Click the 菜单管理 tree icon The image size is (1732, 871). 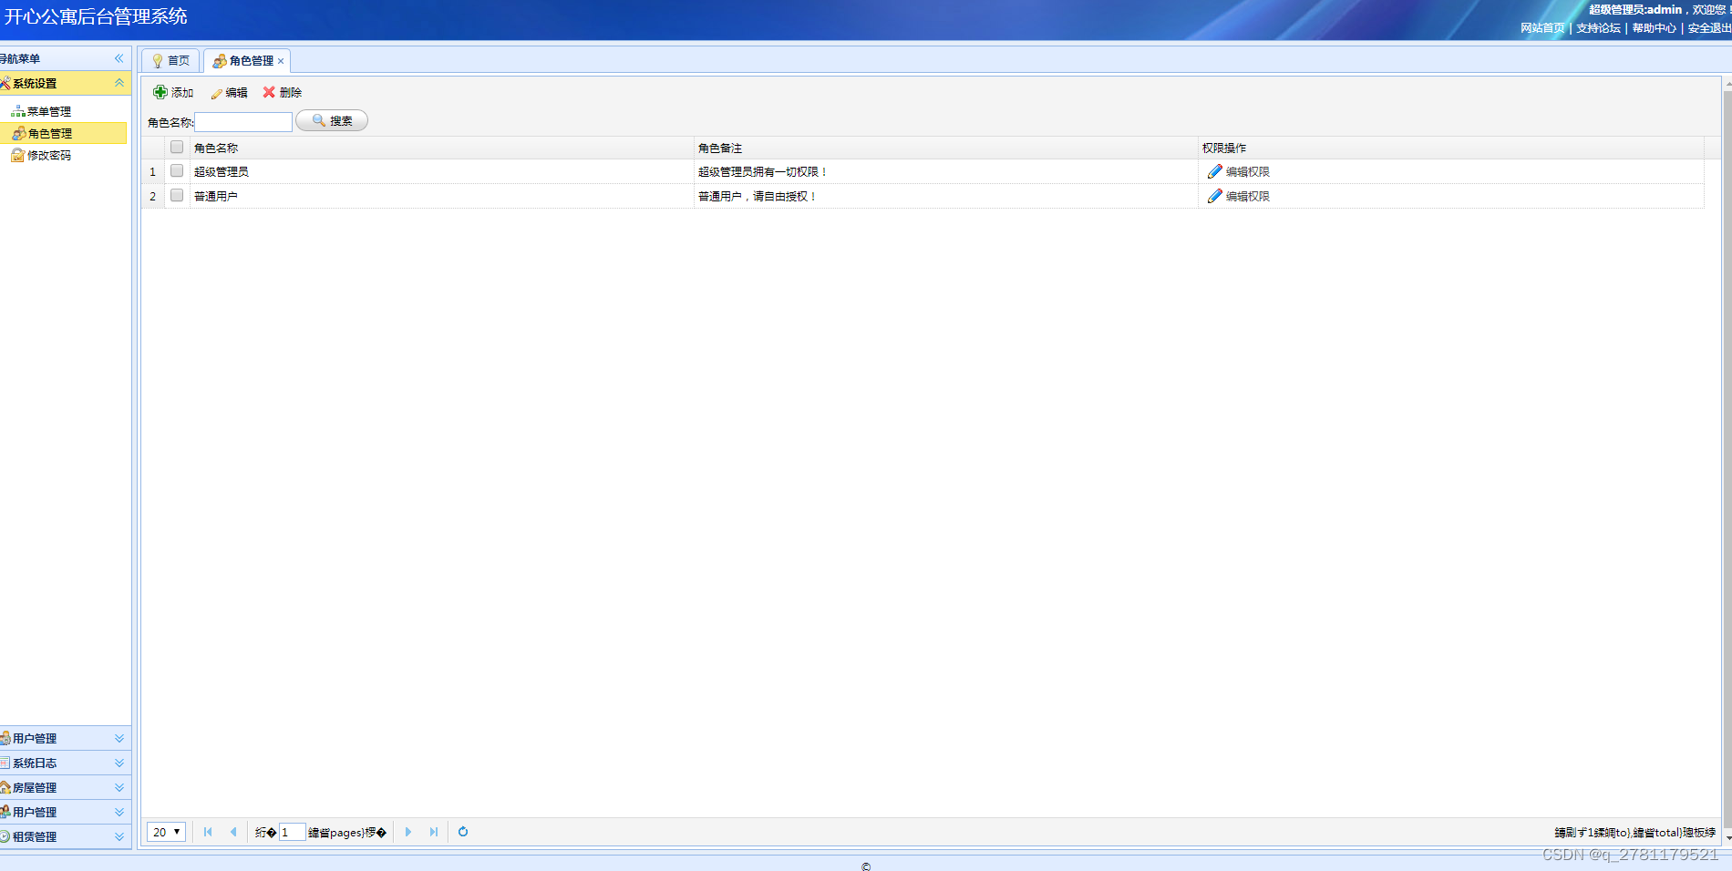click(x=18, y=111)
